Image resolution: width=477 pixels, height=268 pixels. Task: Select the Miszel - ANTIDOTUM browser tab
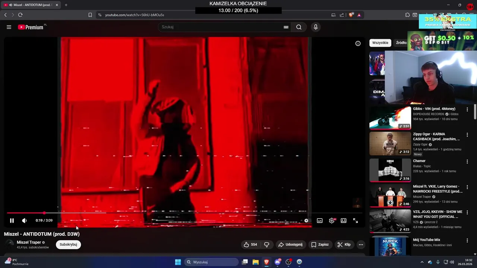point(31,5)
